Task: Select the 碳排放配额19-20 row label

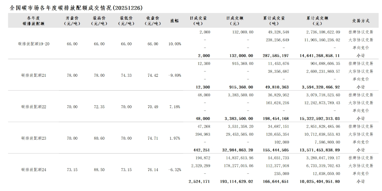Action: (33, 44)
